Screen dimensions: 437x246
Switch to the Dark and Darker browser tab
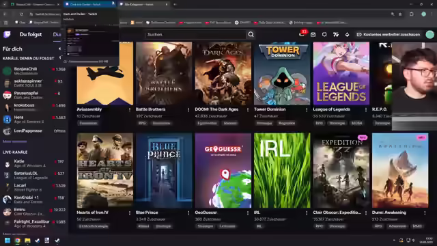[88, 4]
